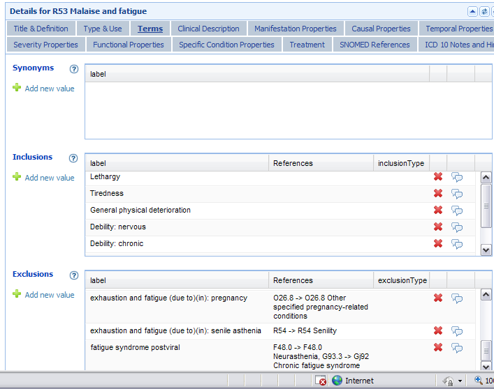Add new value to Inclusions

[43, 178]
